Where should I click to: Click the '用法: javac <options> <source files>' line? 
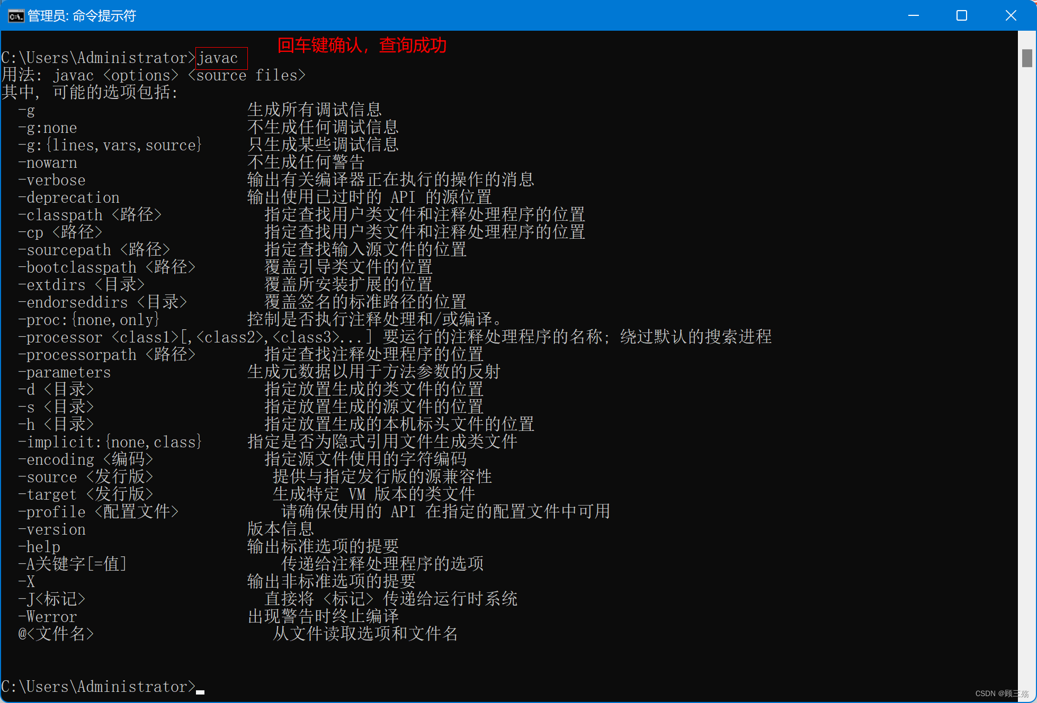coord(154,75)
